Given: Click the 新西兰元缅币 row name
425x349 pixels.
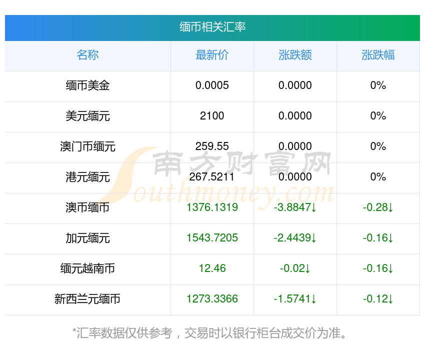Looking at the screenshot, I should 87,299.
